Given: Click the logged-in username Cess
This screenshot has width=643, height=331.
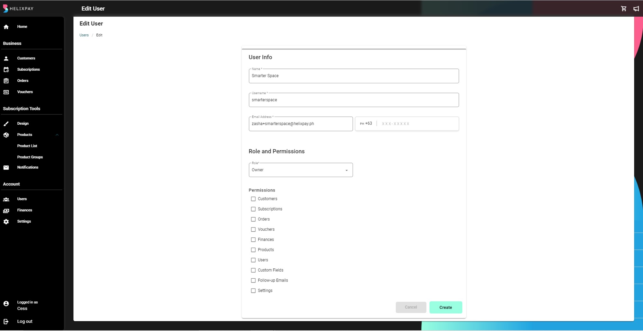Looking at the screenshot, I should (22, 309).
